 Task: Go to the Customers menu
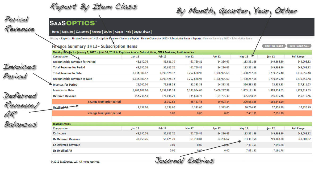[82, 32]
